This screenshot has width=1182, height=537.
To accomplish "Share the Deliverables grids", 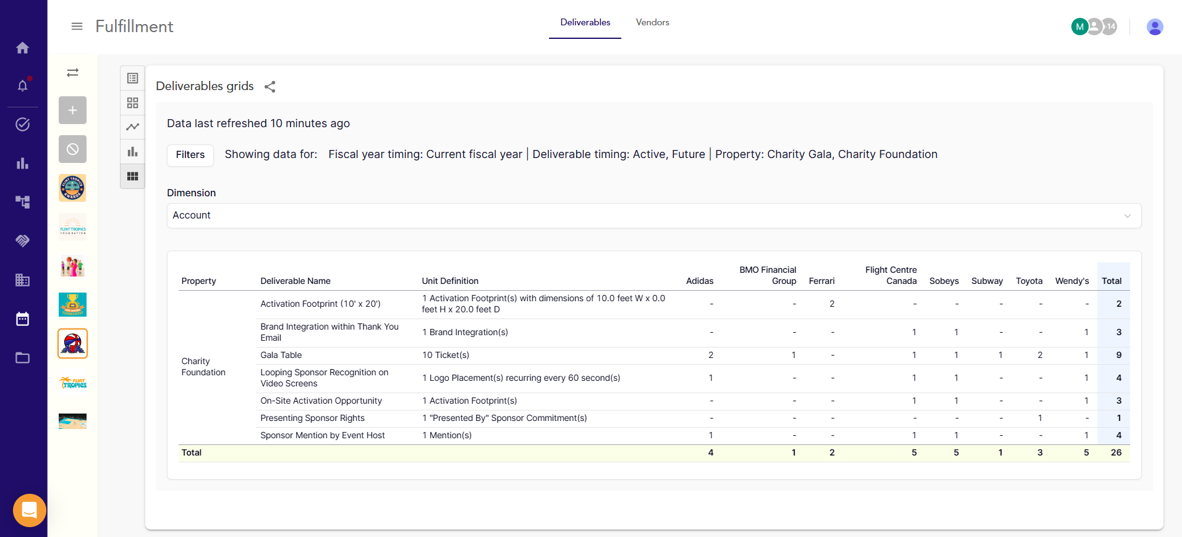I will (x=270, y=86).
